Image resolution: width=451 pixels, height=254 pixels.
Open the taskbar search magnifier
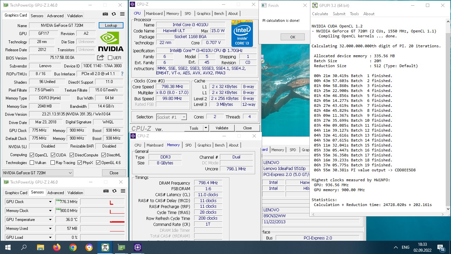click(x=24, y=247)
